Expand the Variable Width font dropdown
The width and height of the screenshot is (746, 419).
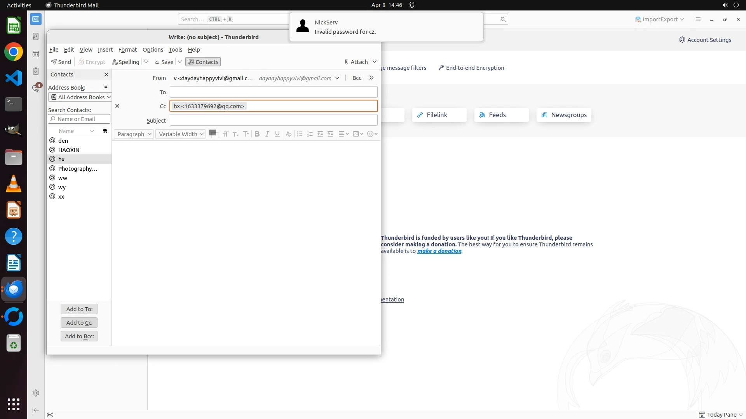(181, 134)
